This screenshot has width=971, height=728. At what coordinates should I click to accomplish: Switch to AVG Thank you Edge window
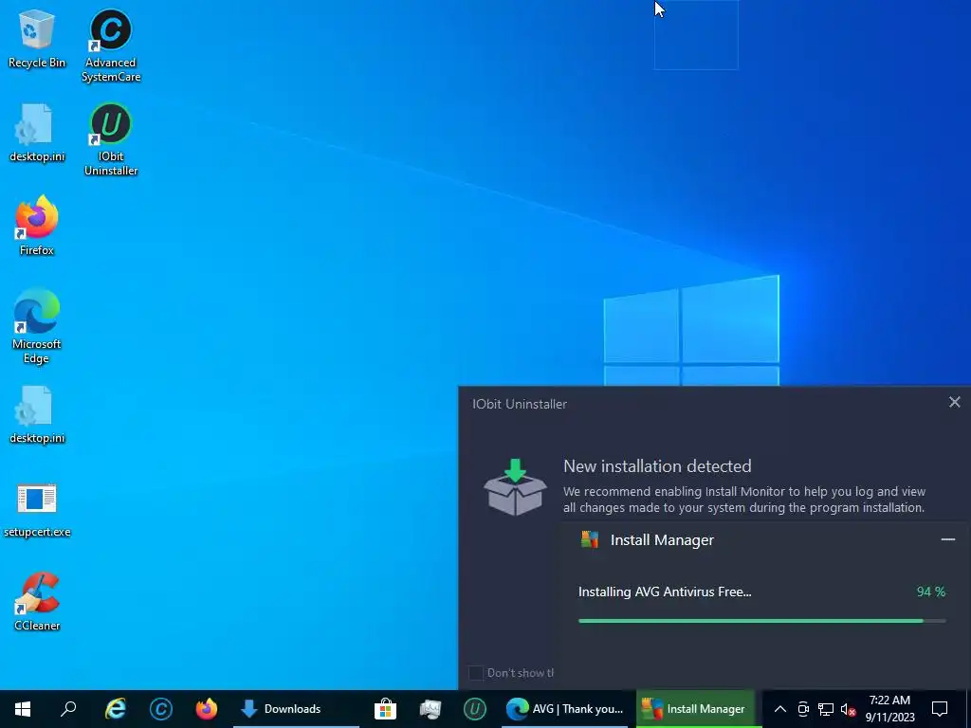coord(565,709)
